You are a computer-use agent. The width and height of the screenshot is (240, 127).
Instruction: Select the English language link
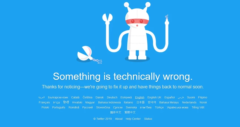point(139,98)
